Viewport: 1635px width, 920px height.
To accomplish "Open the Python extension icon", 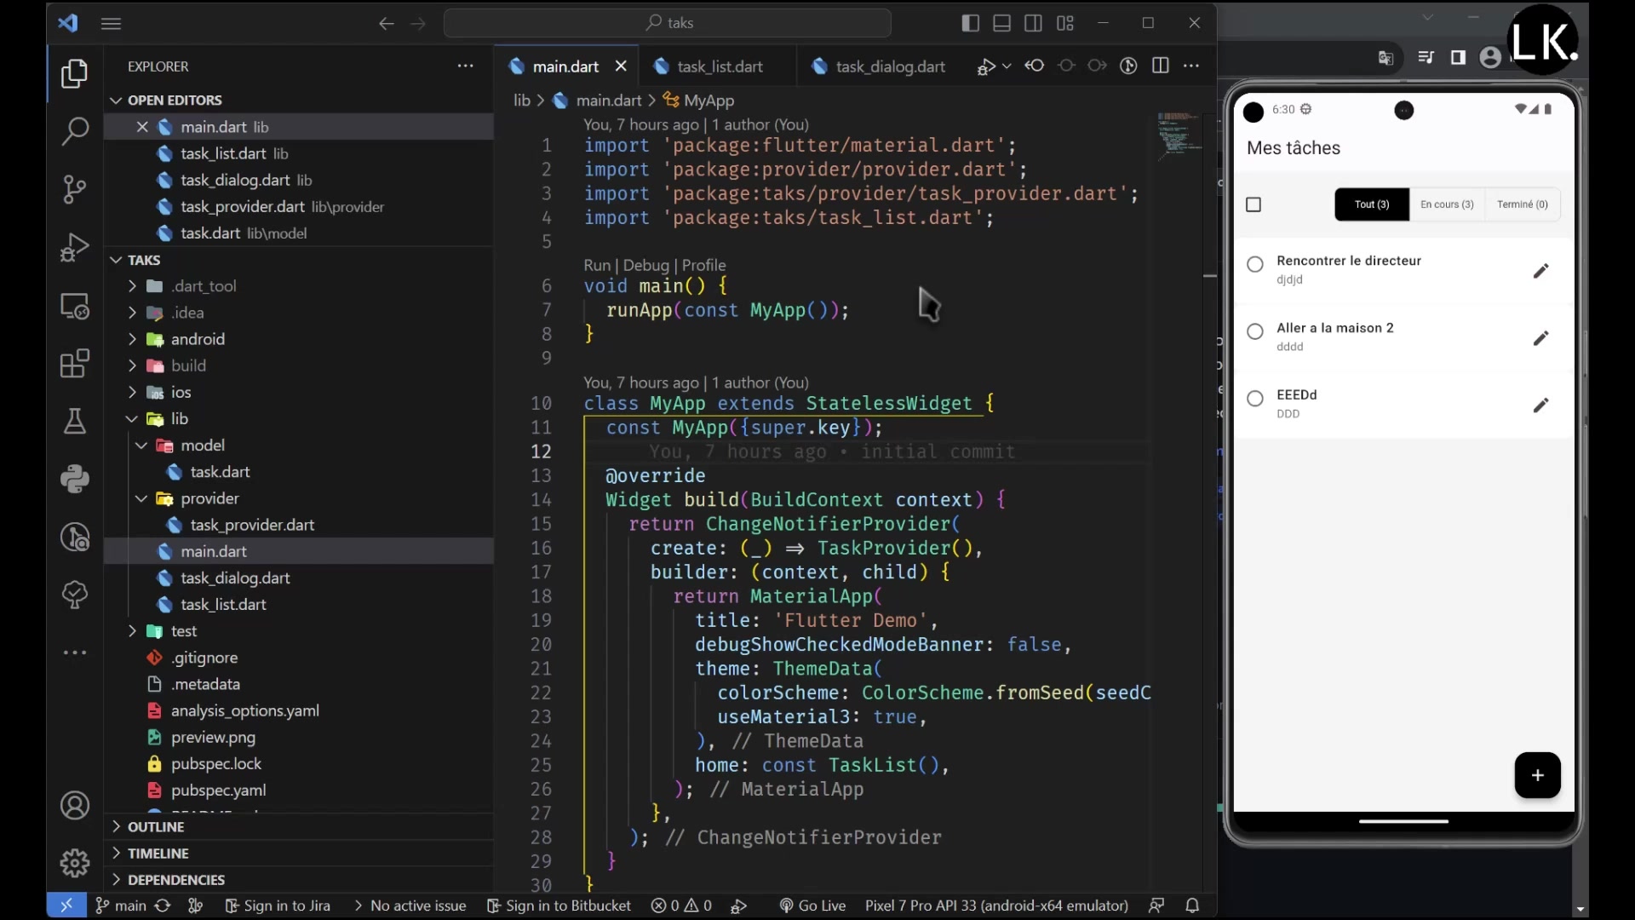I will point(75,479).
